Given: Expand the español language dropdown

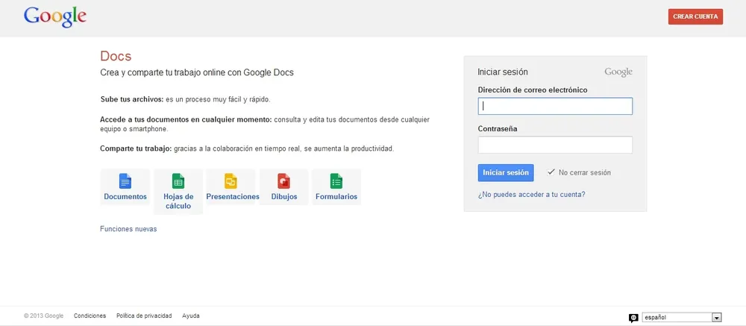Looking at the screenshot, I should tap(717, 317).
